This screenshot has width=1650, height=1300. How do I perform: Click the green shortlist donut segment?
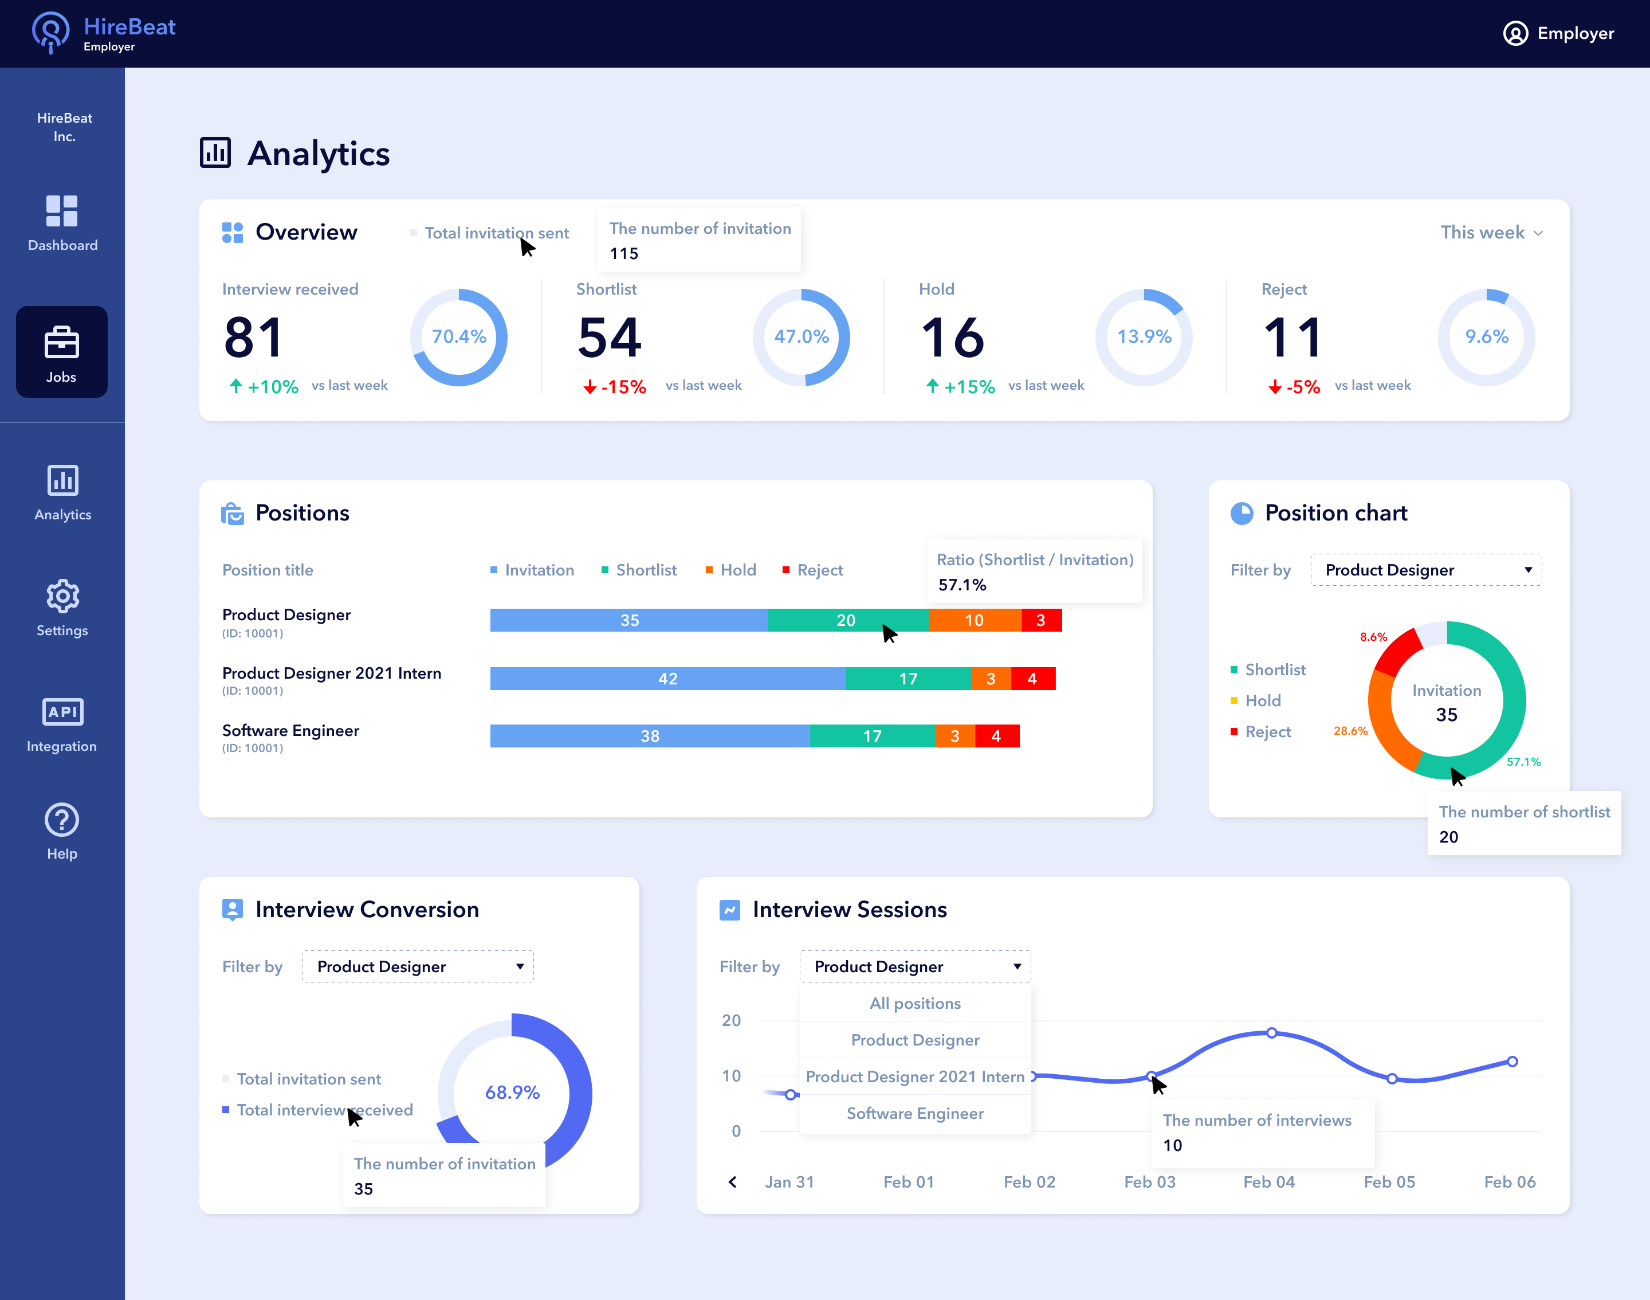click(x=1513, y=700)
